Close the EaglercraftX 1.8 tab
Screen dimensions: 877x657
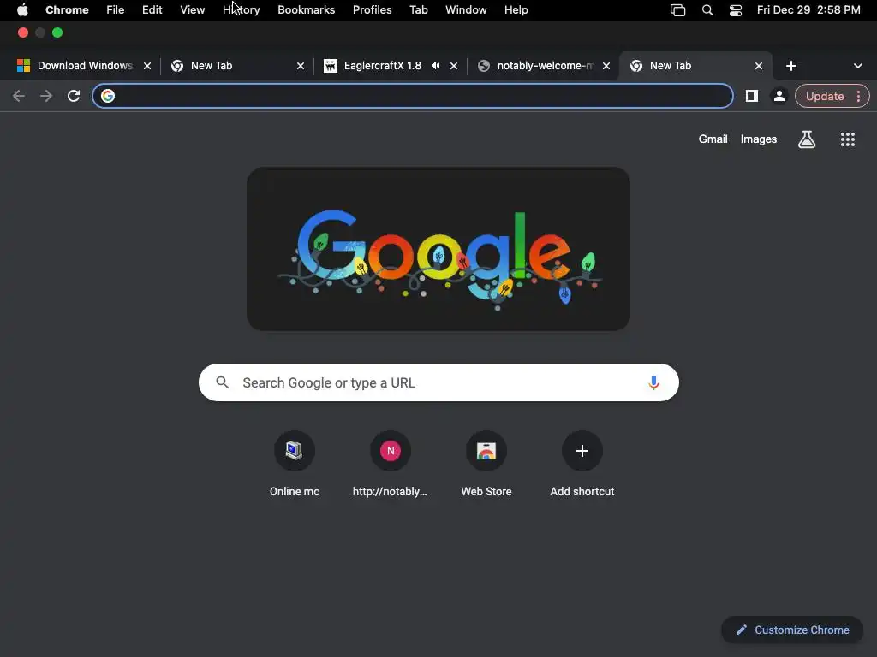click(454, 66)
